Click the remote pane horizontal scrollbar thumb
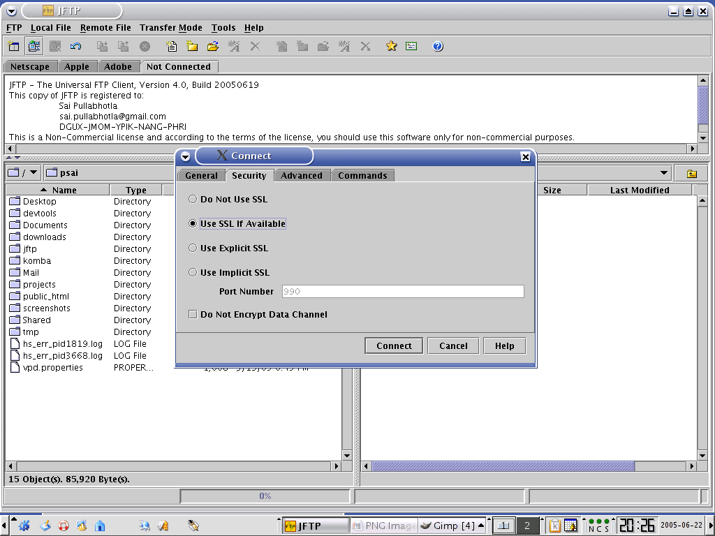The width and height of the screenshot is (715, 536). point(503,466)
